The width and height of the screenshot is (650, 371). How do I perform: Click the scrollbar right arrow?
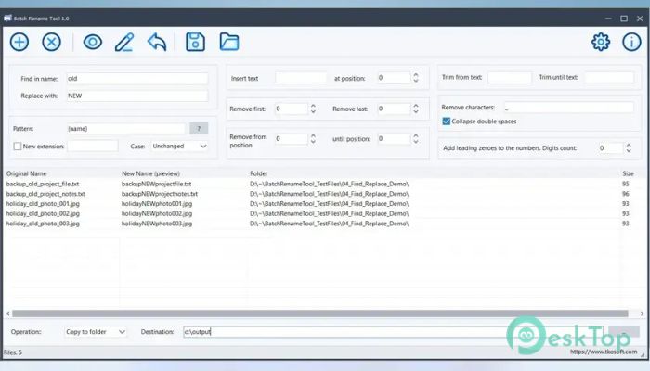pos(642,313)
